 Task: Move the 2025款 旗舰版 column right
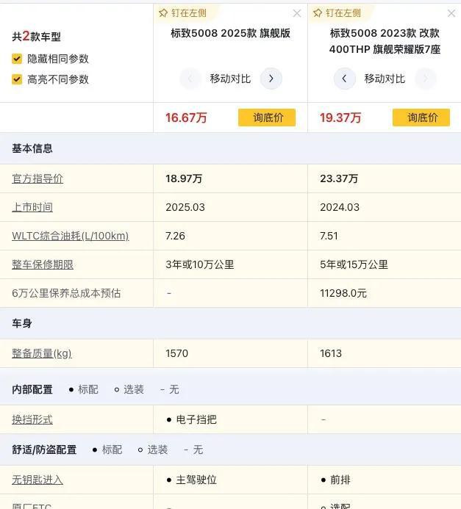coord(271,79)
